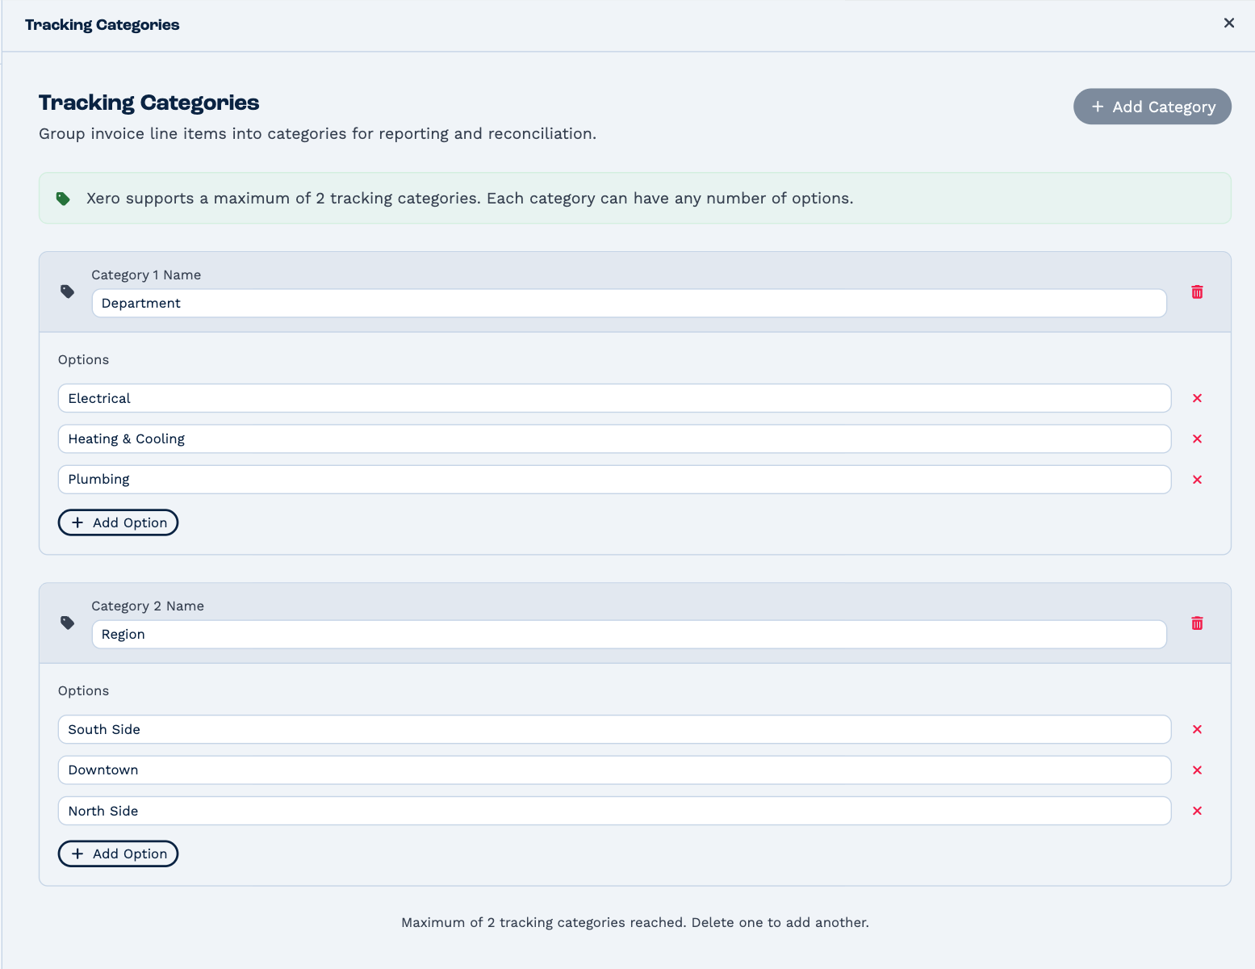
Task: Click the green tag icon in info banner
Action: click(x=63, y=199)
